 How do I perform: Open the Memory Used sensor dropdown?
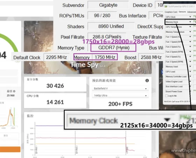click(190, 66)
